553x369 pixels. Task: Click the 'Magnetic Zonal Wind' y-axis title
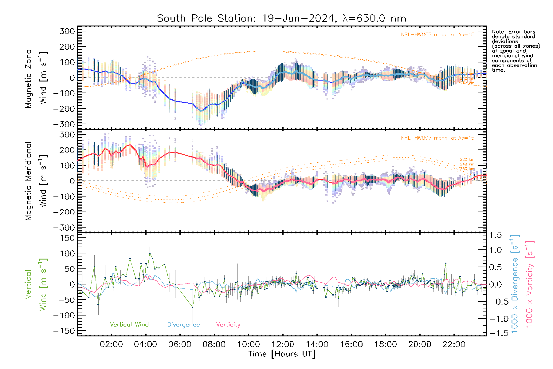[36, 77]
